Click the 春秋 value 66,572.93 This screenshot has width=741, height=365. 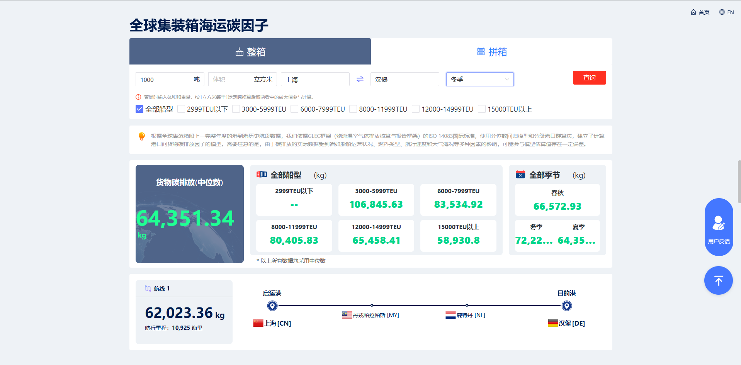(557, 206)
